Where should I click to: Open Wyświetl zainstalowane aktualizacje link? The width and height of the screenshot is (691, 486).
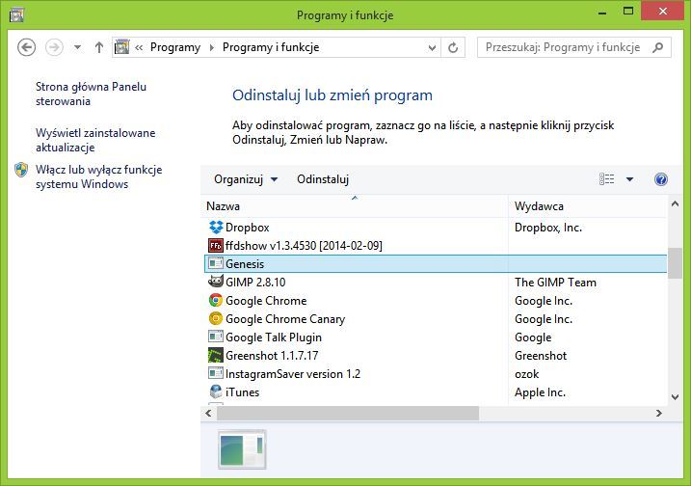click(x=95, y=140)
